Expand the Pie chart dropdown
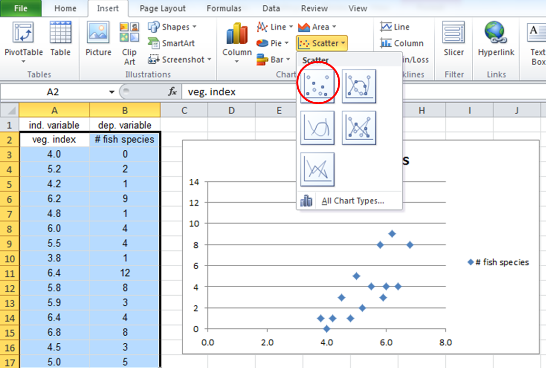The height and width of the screenshot is (368, 546). [x=273, y=43]
